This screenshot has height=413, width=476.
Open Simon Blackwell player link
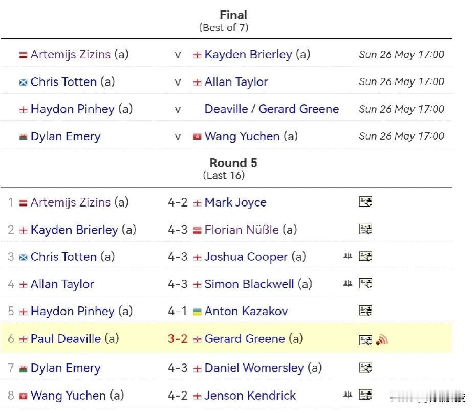click(249, 284)
